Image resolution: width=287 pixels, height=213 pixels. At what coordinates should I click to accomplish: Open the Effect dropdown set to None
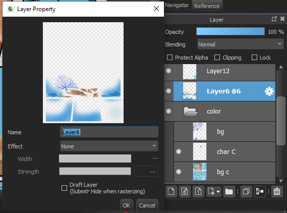(109, 146)
